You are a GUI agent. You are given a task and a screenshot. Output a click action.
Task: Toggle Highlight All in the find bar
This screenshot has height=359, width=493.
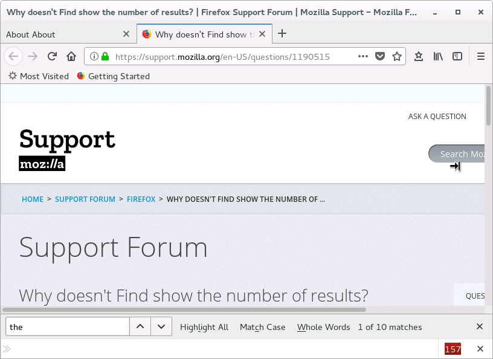[204, 327]
